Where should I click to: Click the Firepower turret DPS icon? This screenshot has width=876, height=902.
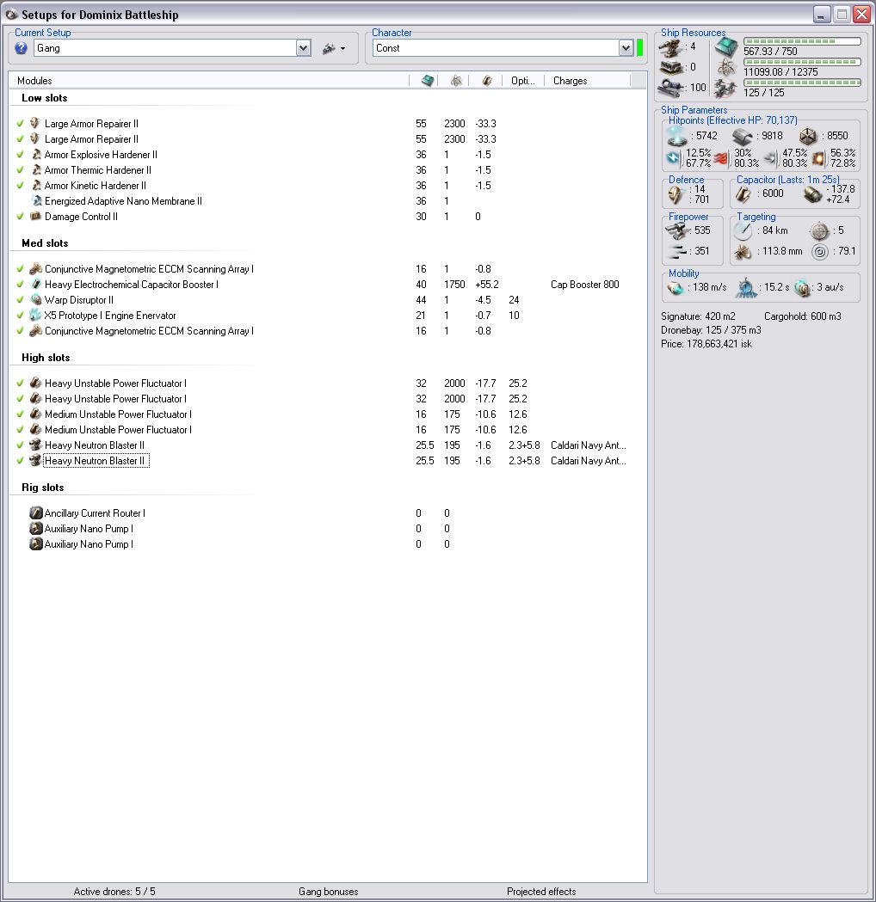click(677, 230)
